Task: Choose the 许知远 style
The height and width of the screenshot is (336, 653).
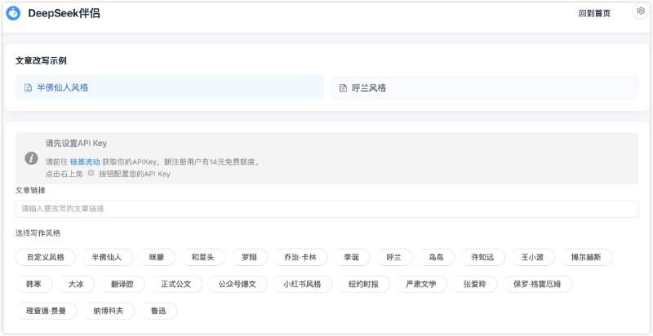Action: point(482,258)
